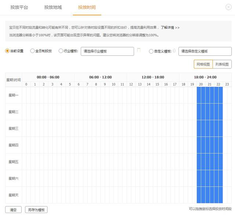Click hour 0 column header
The height and width of the screenshot is (216, 235).
coord(26,84)
